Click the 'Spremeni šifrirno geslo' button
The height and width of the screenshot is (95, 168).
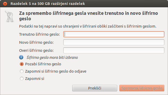click(142, 88)
